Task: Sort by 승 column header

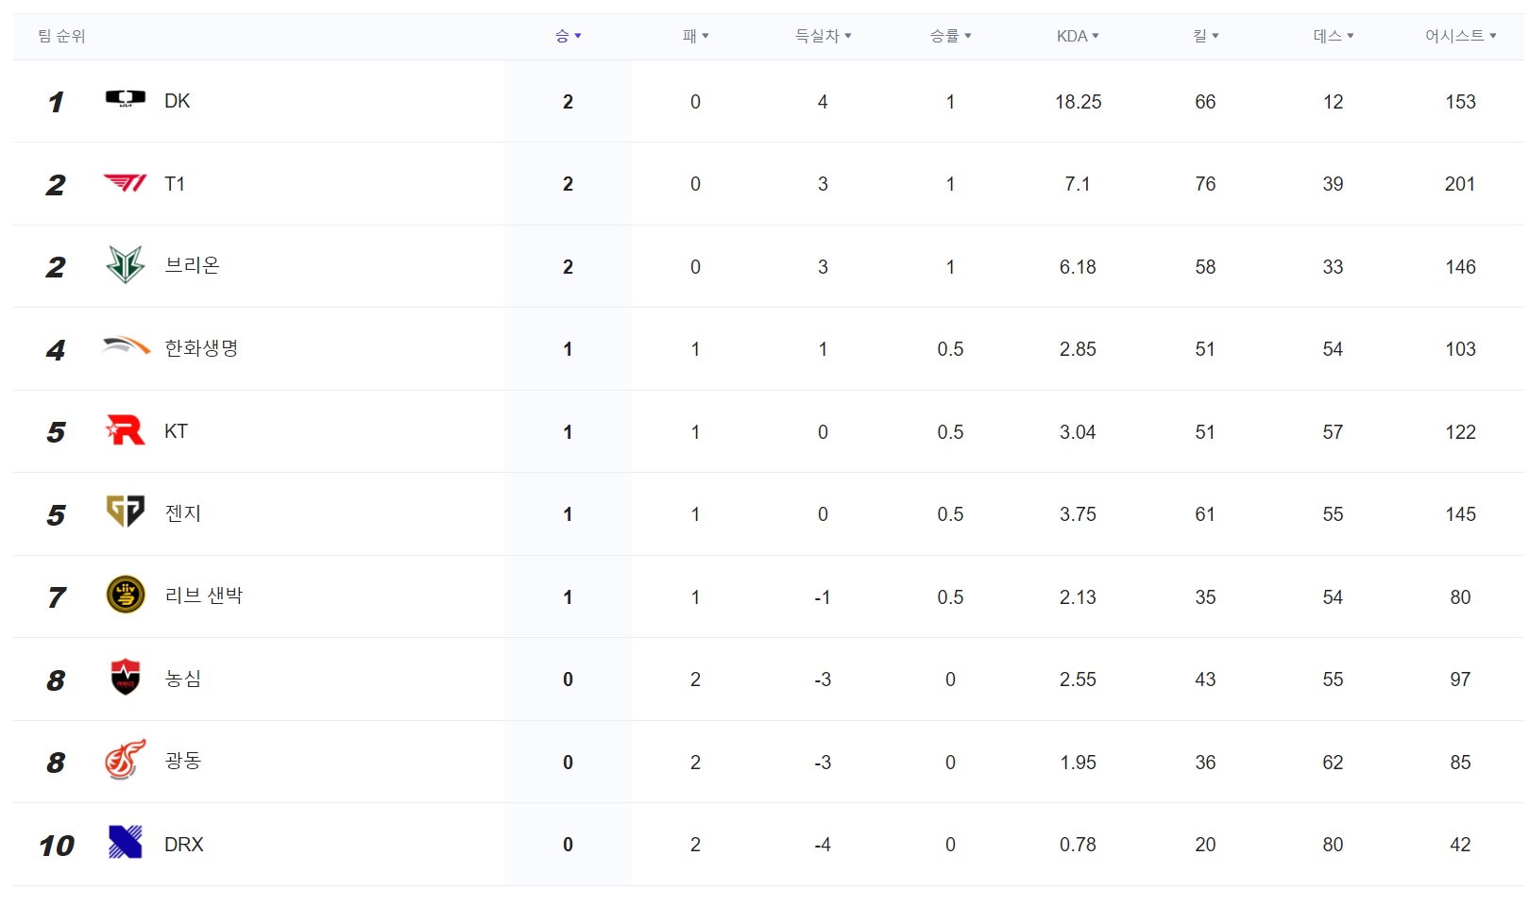Action: (568, 36)
